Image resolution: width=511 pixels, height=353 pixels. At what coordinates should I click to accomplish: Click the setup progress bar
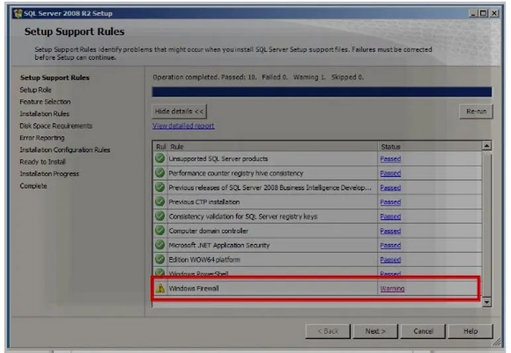[x=321, y=92]
